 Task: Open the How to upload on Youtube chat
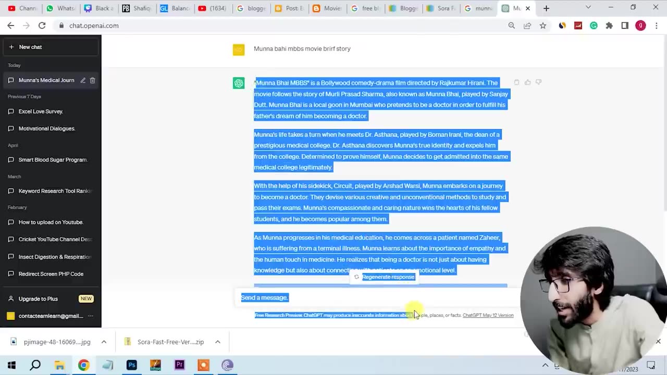(51, 222)
